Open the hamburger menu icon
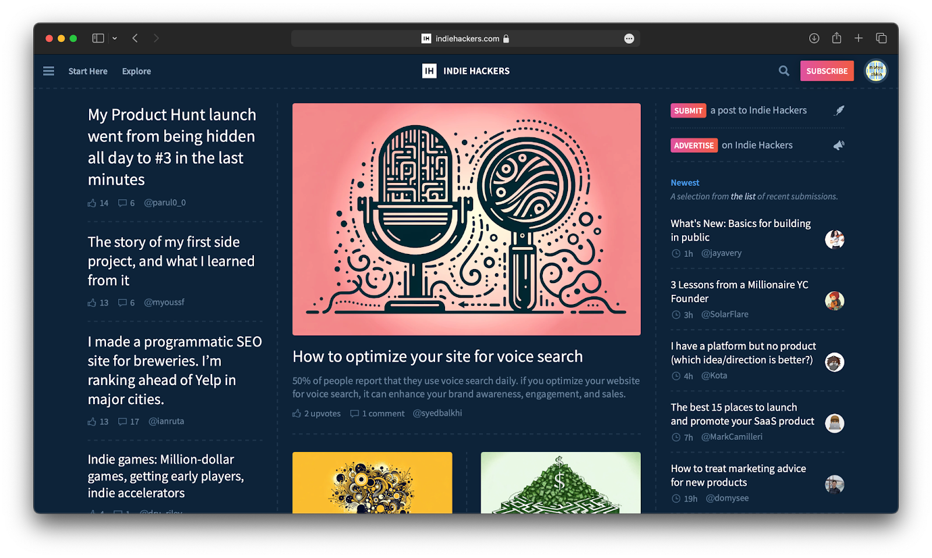Image resolution: width=932 pixels, height=558 pixels. pyautogui.click(x=48, y=71)
